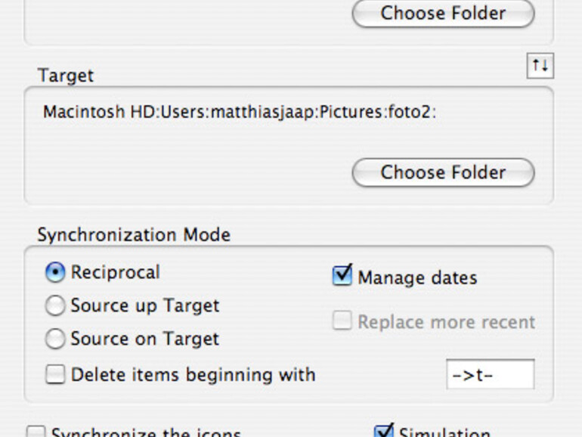Choose the Source on Target option

click(x=55, y=339)
